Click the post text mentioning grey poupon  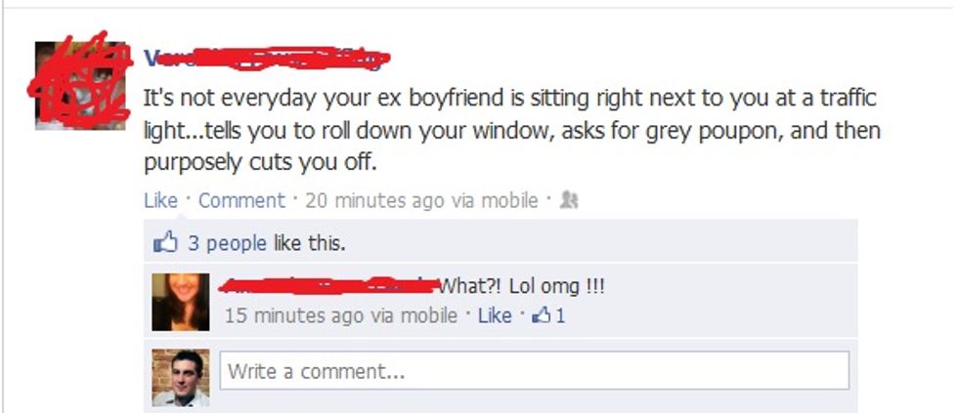[512, 131]
